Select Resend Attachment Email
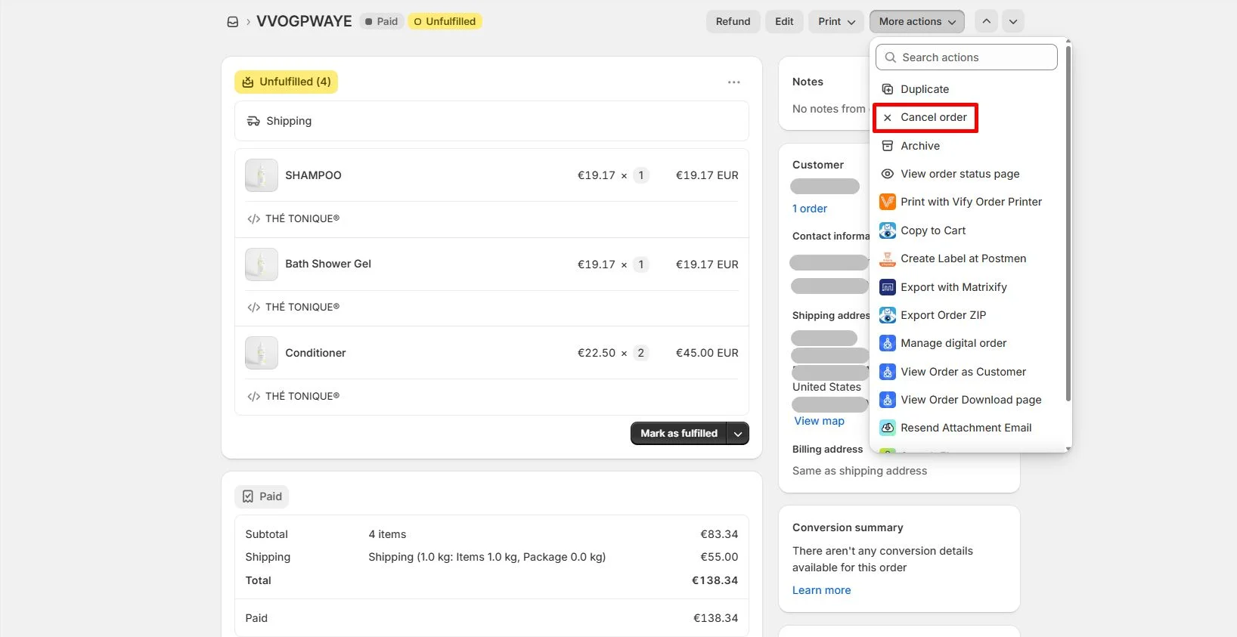Image resolution: width=1237 pixels, height=637 pixels. coord(966,428)
